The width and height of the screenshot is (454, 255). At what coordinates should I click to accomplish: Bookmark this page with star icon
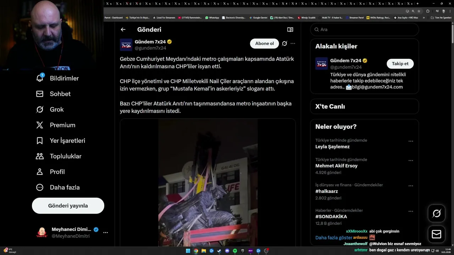pos(419,11)
